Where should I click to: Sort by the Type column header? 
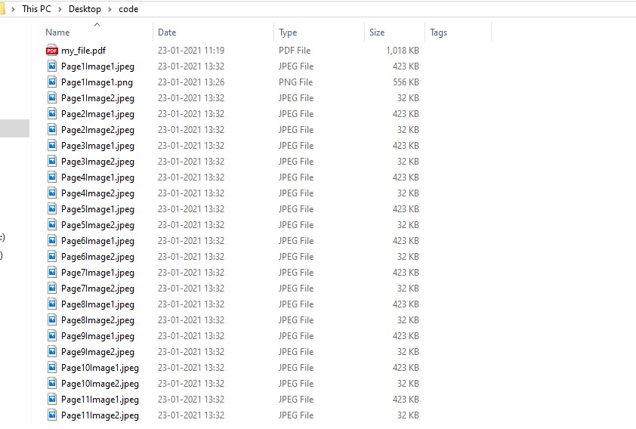(288, 32)
